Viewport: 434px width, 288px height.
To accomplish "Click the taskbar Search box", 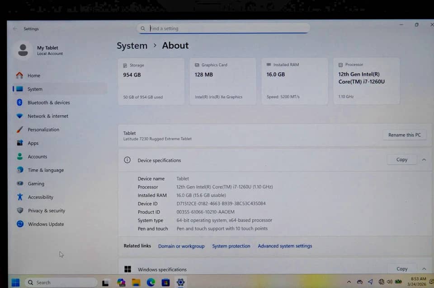I will click(x=61, y=283).
